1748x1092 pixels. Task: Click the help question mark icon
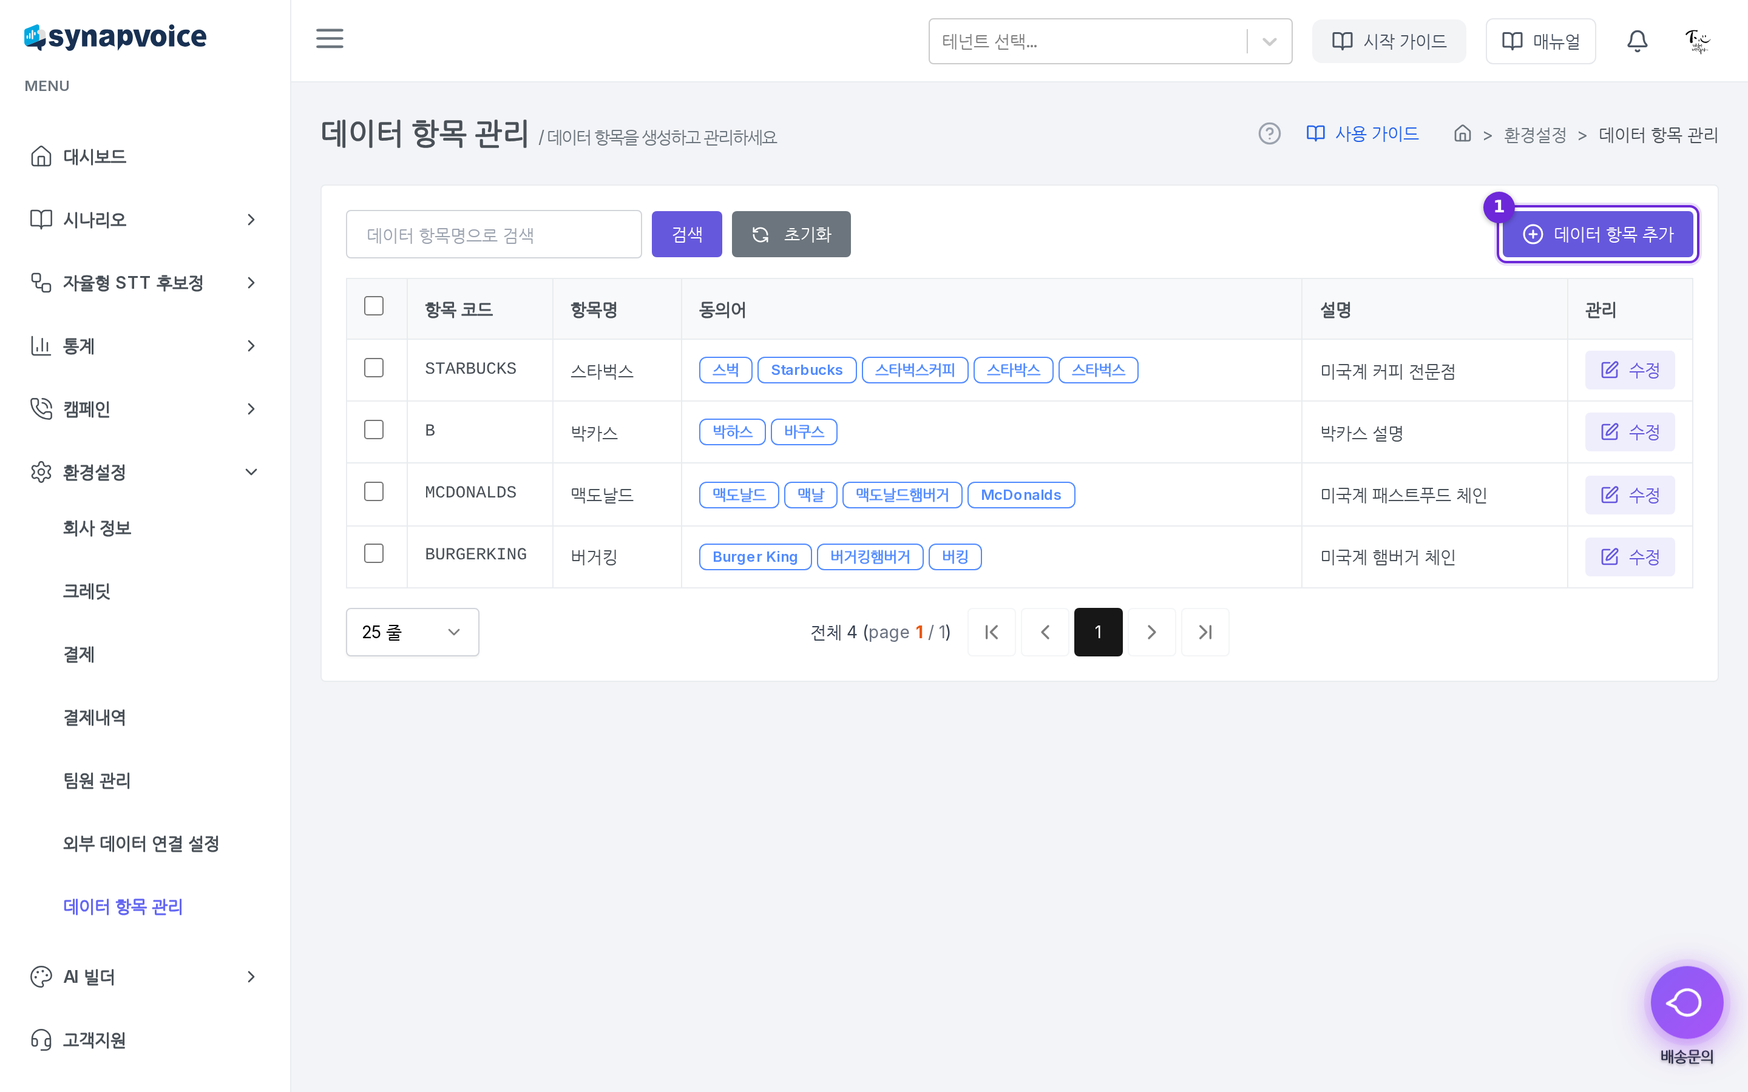point(1269,133)
